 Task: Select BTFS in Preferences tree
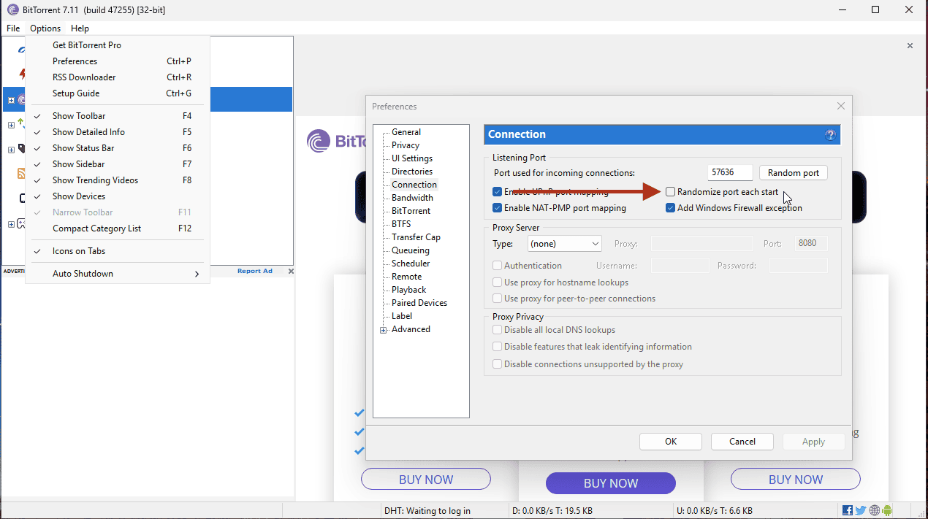coord(401,224)
